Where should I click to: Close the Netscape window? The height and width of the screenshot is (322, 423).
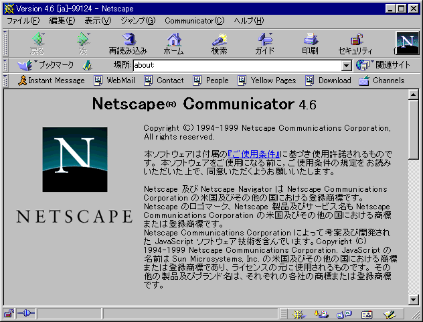(414, 9)
